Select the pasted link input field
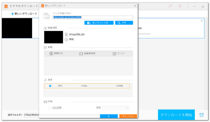 pos(93,17)
